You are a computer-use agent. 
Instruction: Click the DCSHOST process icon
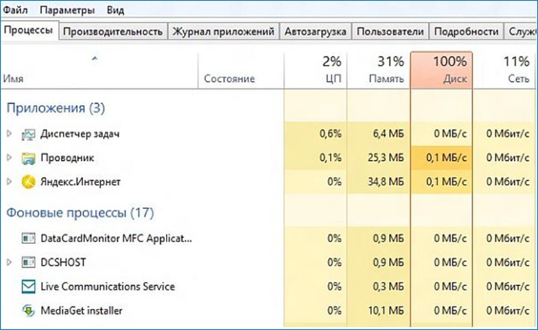(x=28, y=262)
